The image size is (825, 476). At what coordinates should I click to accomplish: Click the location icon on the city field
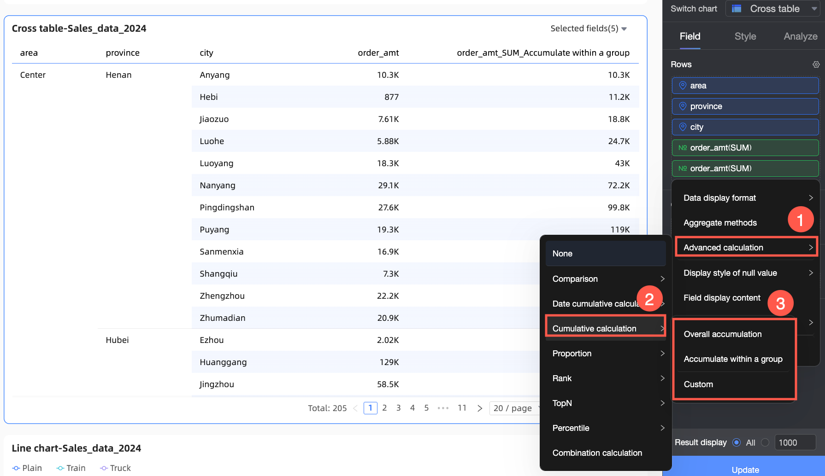(x=683, y=127)
